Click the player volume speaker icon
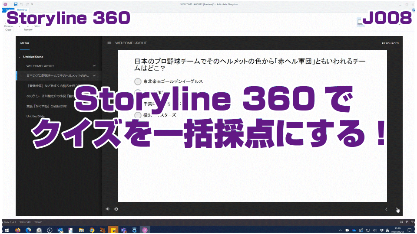Viewport: 417px width, 234px height. click(107, 209)
